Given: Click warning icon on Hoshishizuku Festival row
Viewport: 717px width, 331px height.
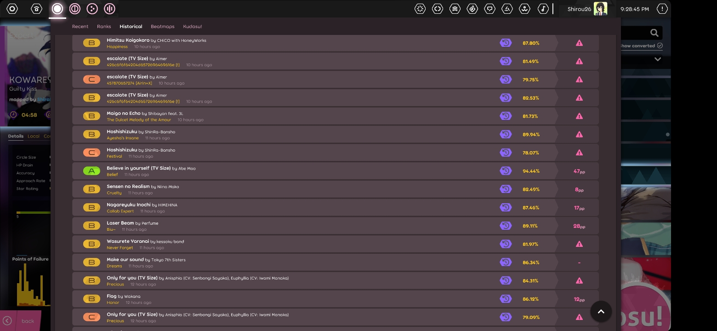Looking at the screenshot, I should click(x=579, y=153).
